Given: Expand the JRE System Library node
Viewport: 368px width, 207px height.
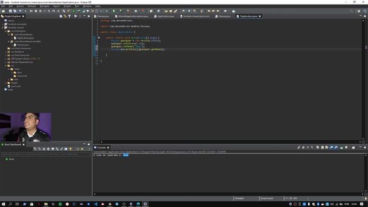Looking at the screenshot, I should click(6, 59).
